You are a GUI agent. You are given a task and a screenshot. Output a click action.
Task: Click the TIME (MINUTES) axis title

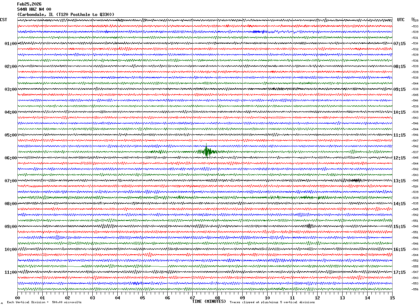(209, 301)
